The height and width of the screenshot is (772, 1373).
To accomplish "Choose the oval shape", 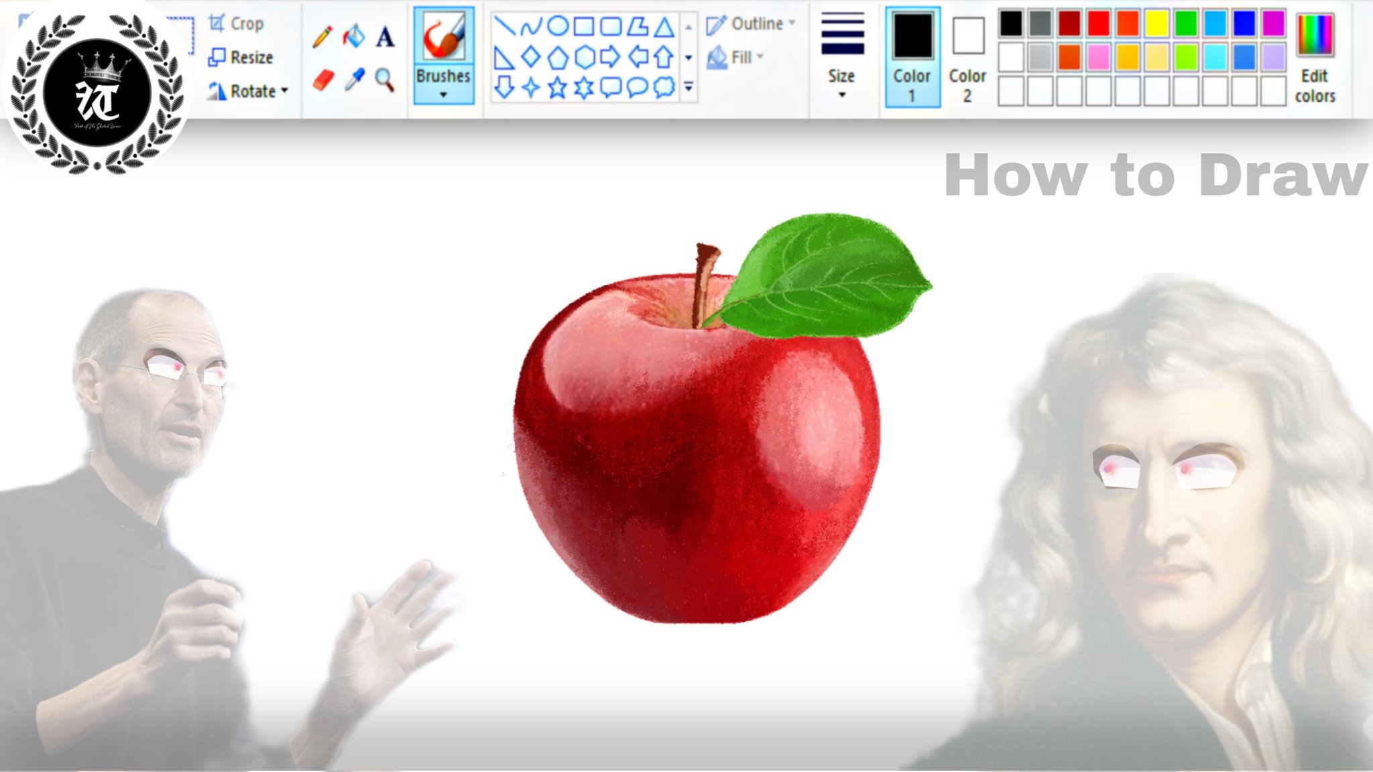I will click(x=557, y=27).
